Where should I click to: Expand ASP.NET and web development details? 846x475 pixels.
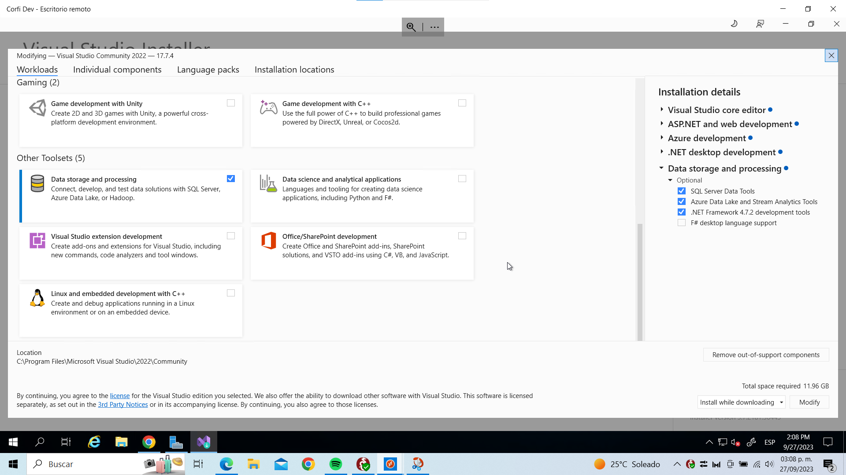tap(662, 124)
